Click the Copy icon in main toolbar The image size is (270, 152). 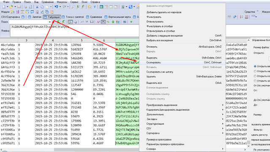coord(42,7)
